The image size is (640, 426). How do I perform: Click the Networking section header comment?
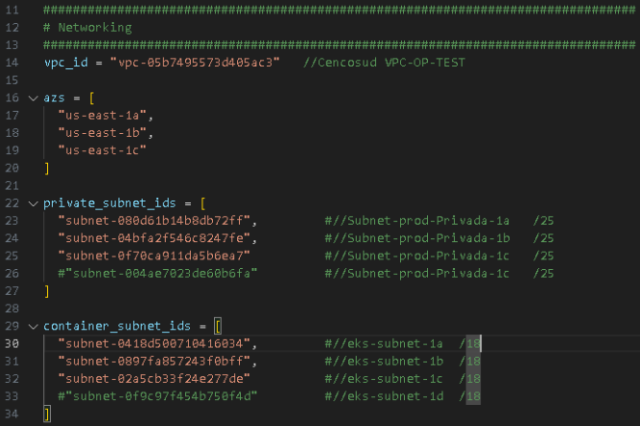[x=88, y=28]
